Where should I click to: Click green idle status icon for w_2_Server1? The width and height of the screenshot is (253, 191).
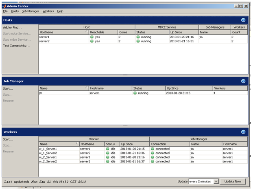pyautogui.click(x=108, y=157)
